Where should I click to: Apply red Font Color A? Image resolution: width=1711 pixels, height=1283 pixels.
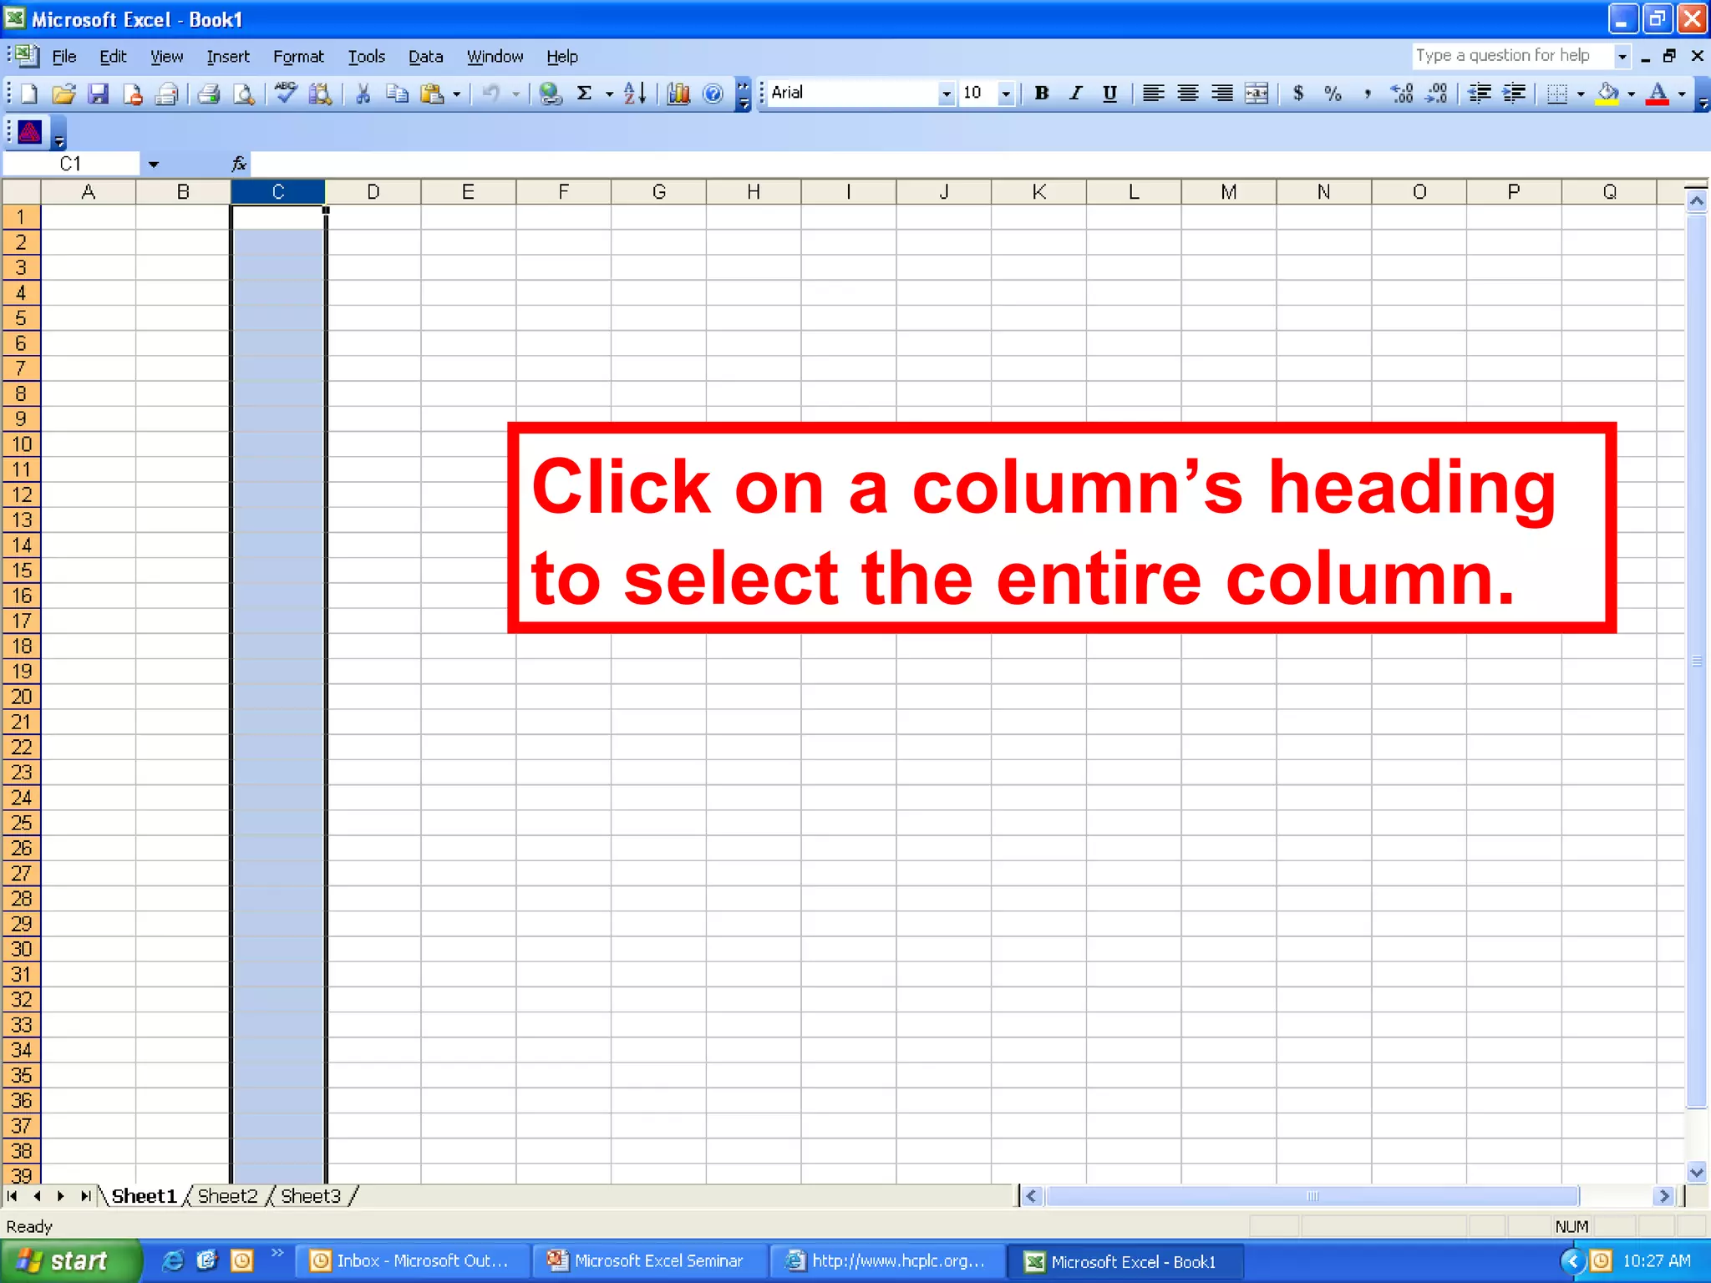(1658, 94)
